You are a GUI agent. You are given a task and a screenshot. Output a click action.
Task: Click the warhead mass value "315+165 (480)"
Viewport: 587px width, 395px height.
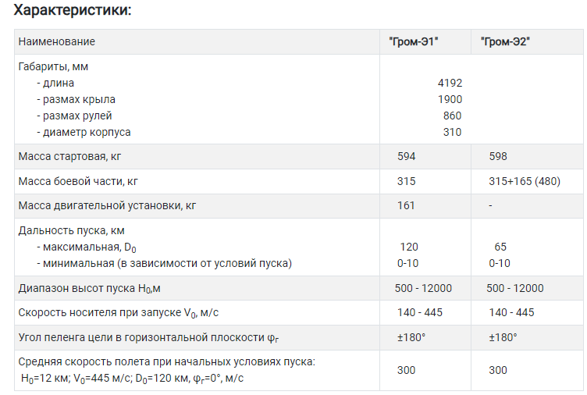[525, 181]
